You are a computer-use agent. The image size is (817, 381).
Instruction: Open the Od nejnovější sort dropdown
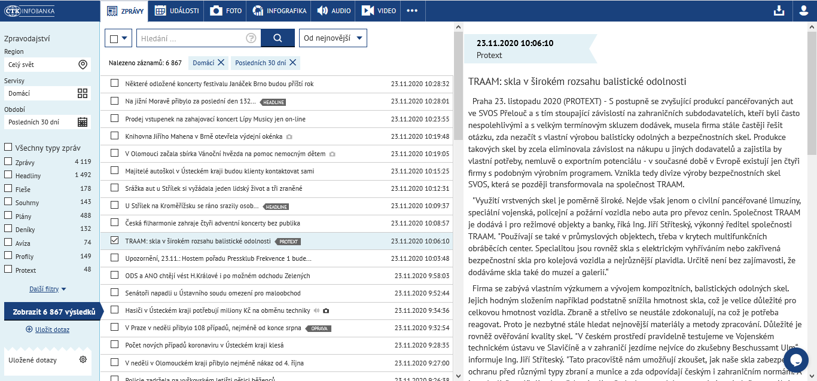pos(333,38)
